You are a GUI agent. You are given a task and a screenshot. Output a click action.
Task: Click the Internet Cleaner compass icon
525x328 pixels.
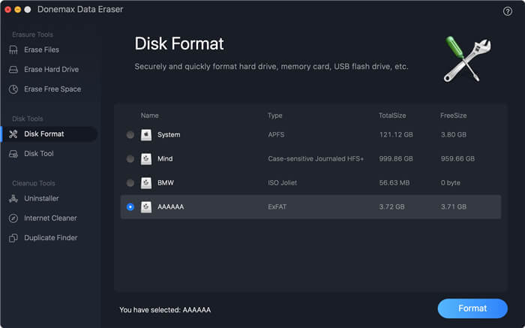click(x=13, y=218)
